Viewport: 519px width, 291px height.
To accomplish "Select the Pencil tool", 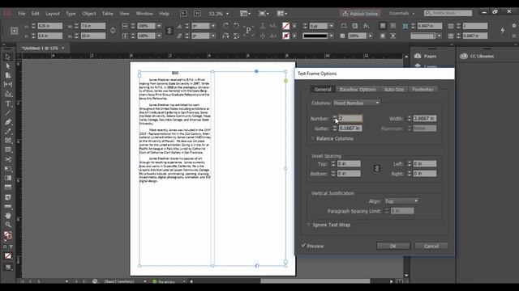I will point(7,131).
